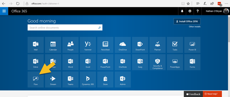Image resolution: width=230 pixels, height=97 pixels.
Task: Launch the Word tile
Action: [70, 62]
